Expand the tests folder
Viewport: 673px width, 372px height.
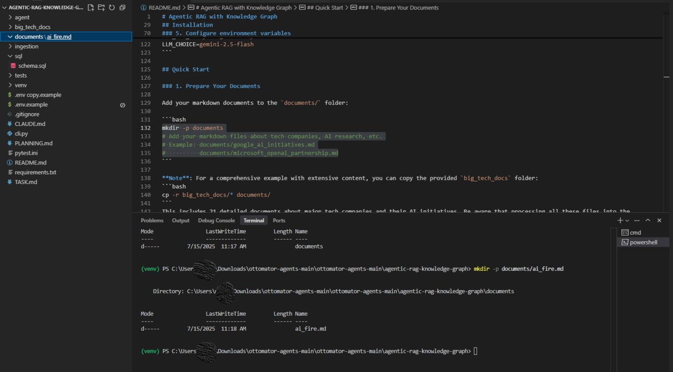(21, 76)
